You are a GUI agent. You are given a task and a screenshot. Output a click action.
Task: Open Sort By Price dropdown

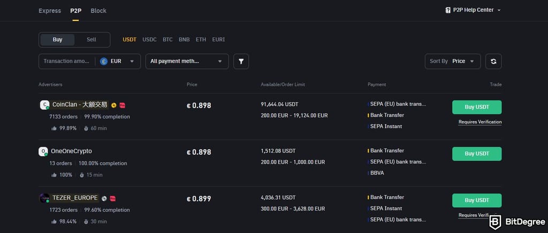pos(453,61)
